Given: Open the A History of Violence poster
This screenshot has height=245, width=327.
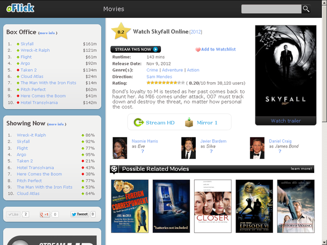Looking at the screenshot, I should point(296,206).
